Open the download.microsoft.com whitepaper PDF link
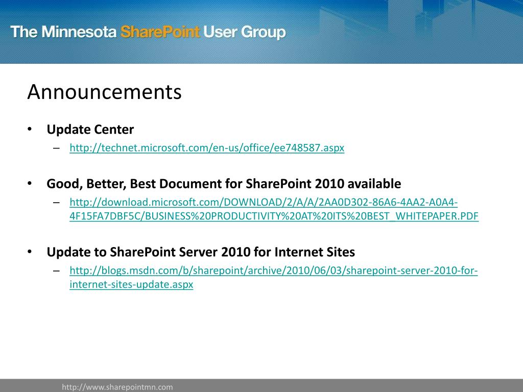Image resolution: width=523 pixels, height=392 pixels. [x=274, y=209]
